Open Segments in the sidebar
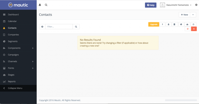Viewport: 199px width, 104px height. [13, 41]
